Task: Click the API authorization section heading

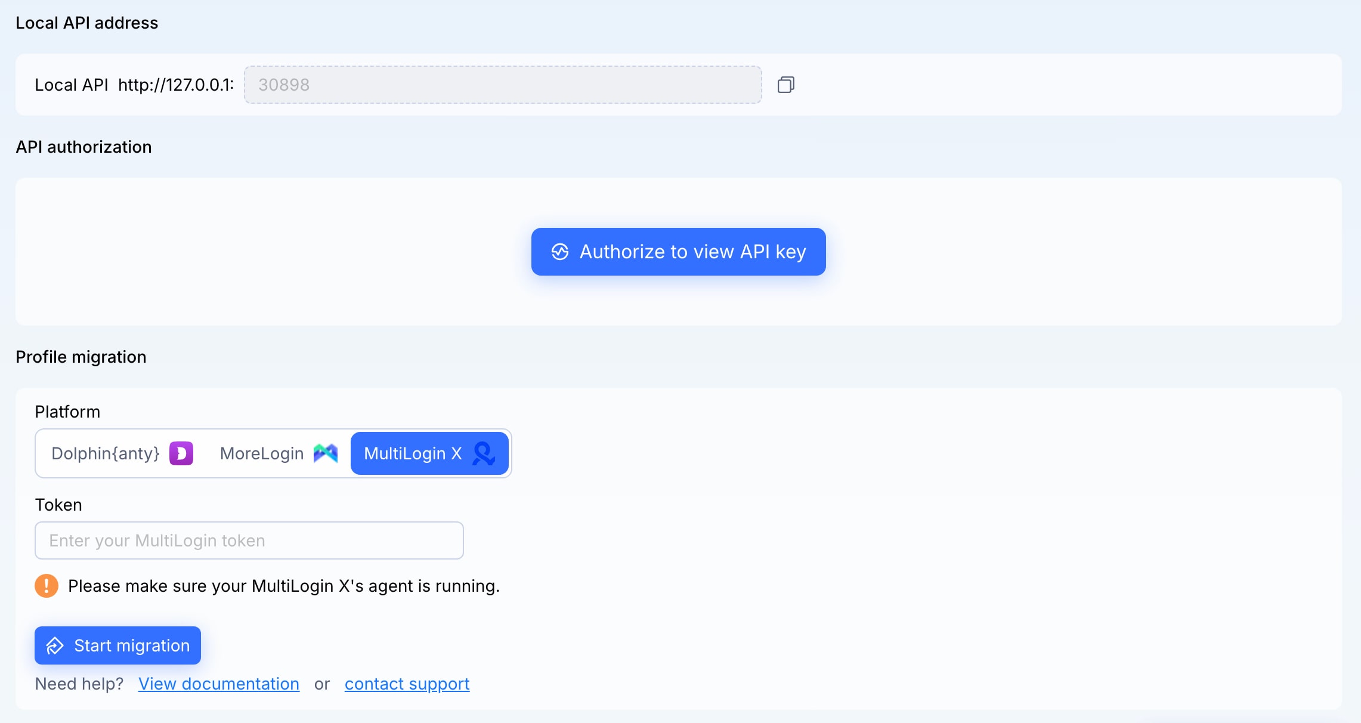Action: coord(83,147)
